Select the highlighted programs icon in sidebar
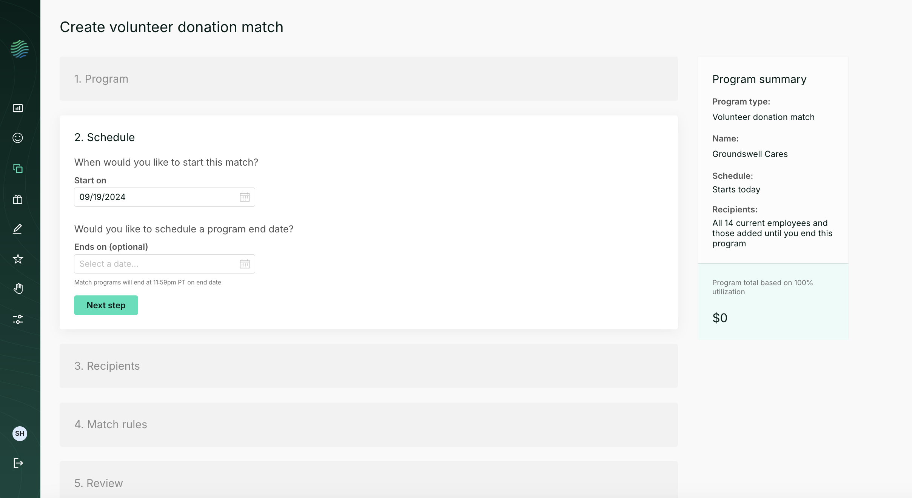912x498 pixels. (18, 169)
